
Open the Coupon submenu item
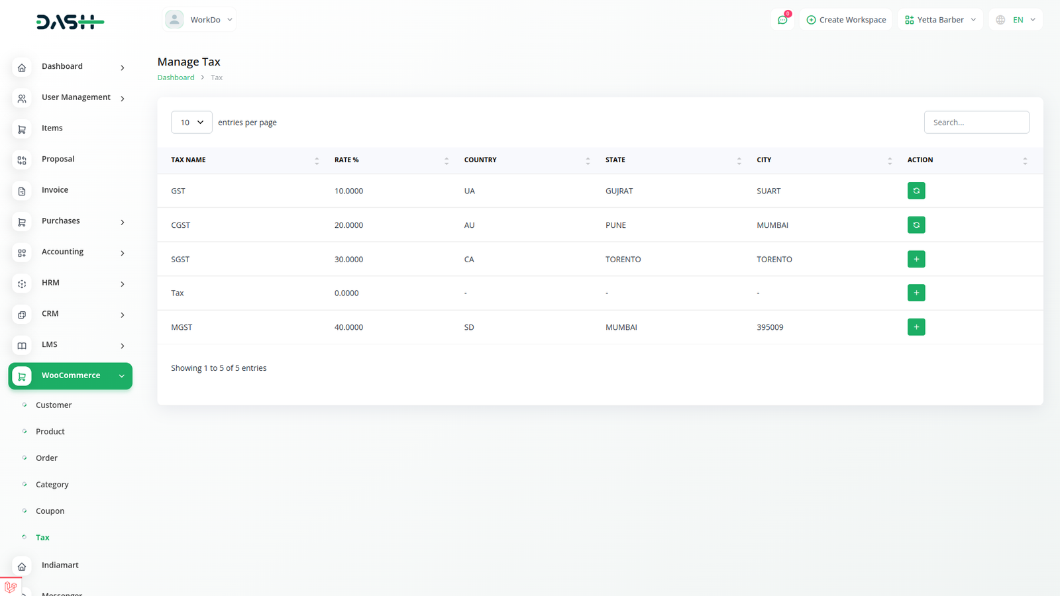(x=50, y=511)
